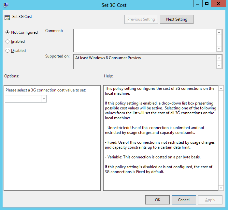Cancel the Set 3G Cost dialog
The width and height of the screenshot is (228, 210).
point(184,200)
